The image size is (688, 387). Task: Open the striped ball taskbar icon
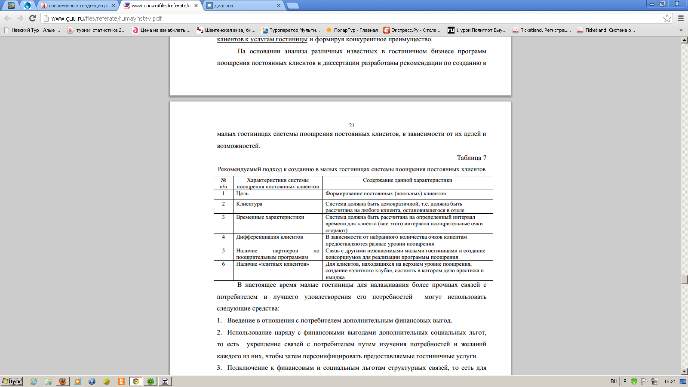pos(107,381)
